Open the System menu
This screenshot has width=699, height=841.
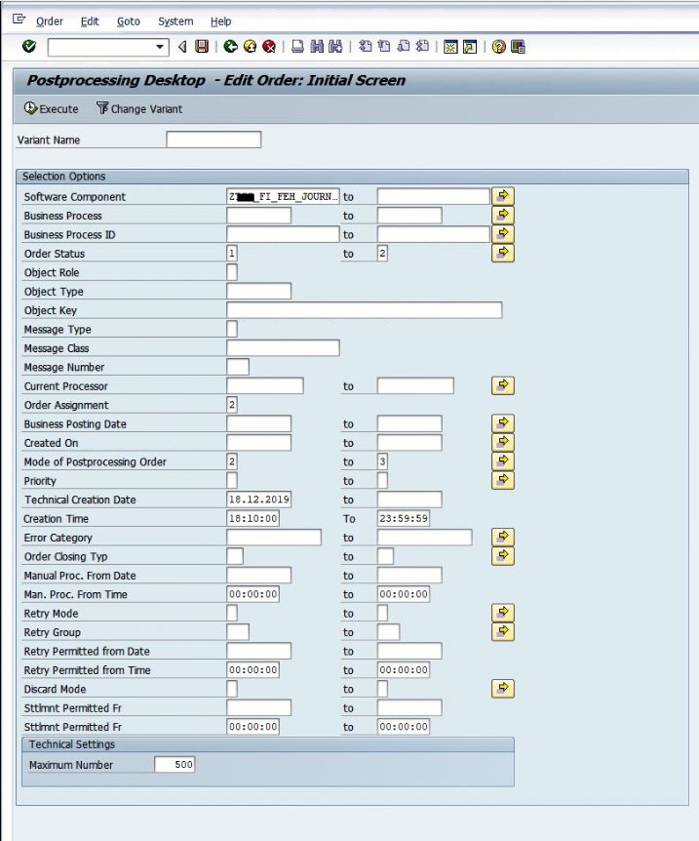175,21
